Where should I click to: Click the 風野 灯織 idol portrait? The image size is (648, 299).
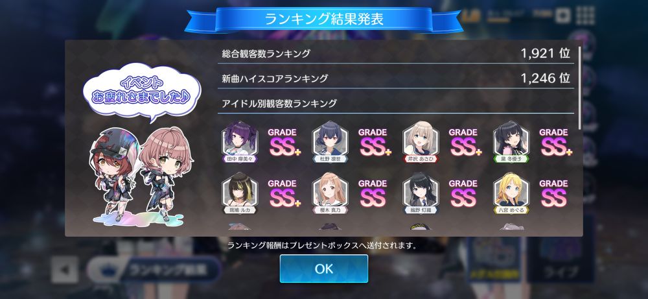[x=421, y=193]
